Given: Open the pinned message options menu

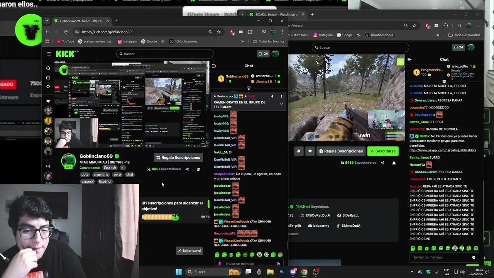Looking at the screenshot, I should pyautogui.click(x=281, y=97).
